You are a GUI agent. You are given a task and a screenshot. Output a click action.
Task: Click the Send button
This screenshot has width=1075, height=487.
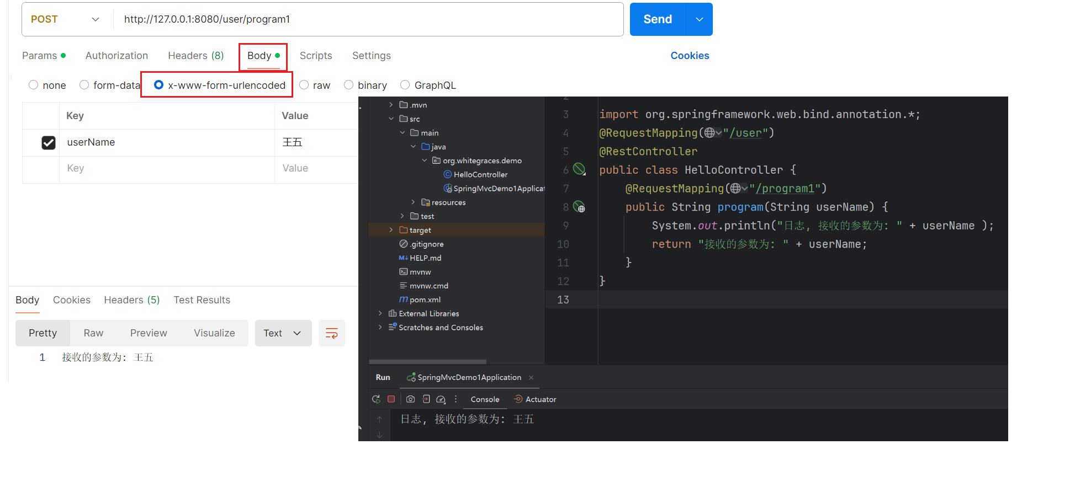pyautogui.click(x=658, y=19)
